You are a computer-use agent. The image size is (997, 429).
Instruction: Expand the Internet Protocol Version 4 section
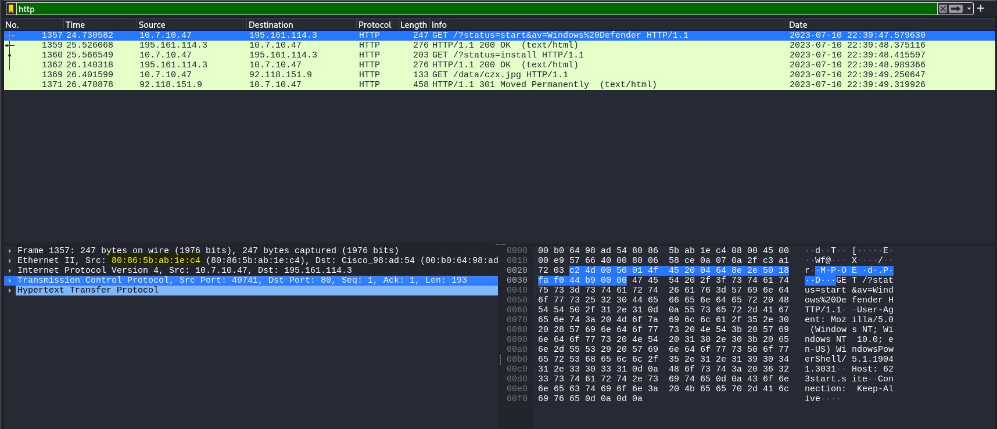click(x=10, y=271)
